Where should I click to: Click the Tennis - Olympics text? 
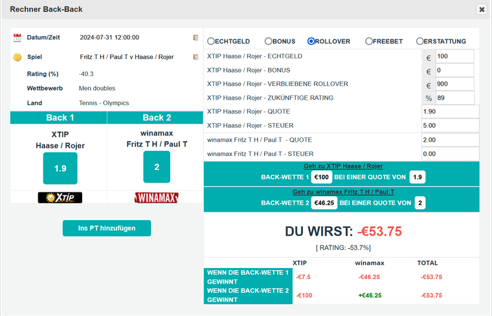coord(104,103)
